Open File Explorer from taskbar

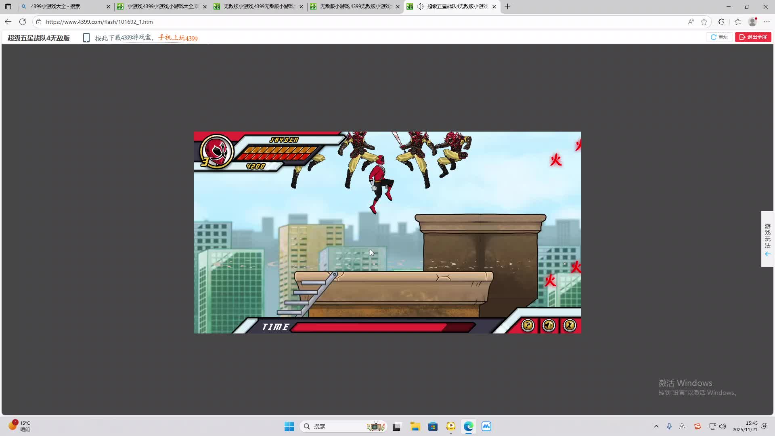[x=415, y=426]
